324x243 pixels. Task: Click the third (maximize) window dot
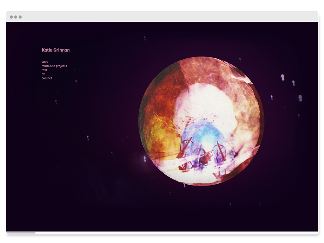click(x=20, y=17)
